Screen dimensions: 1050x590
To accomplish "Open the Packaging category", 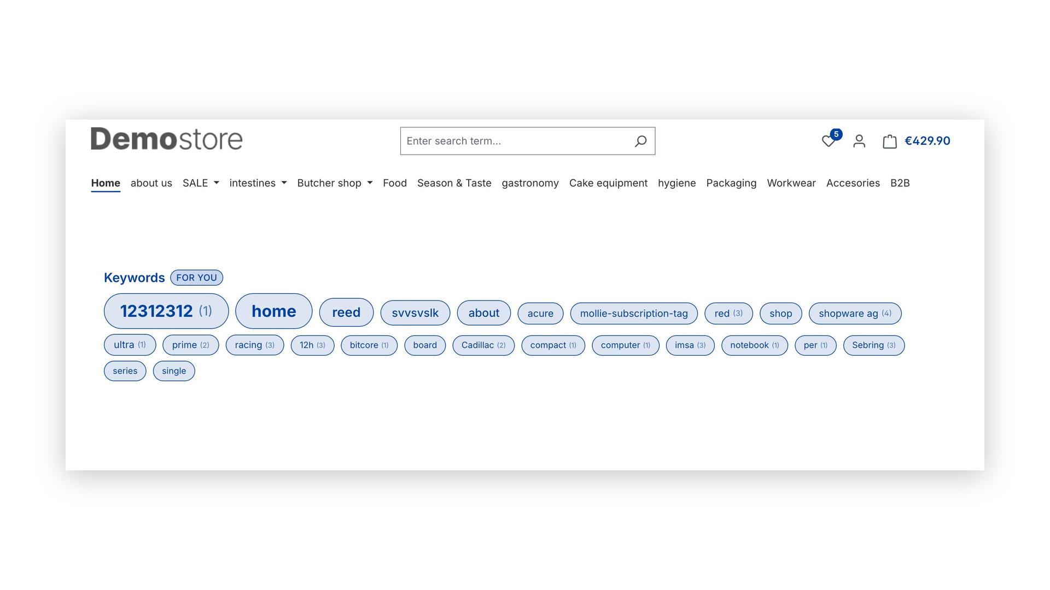I will 731,183.
